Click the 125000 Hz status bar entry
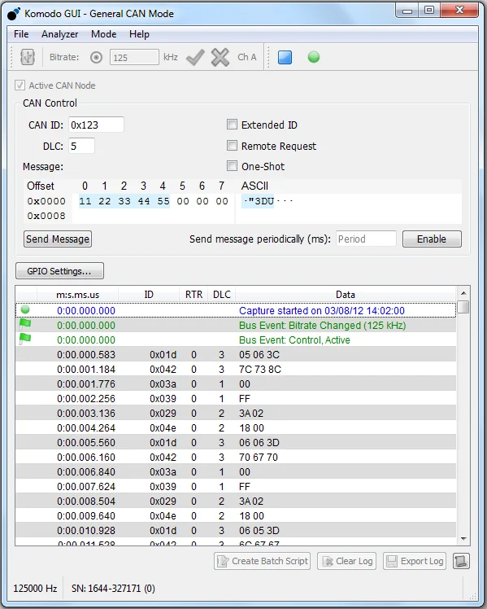The height and width of the screenshot is (609, 487). pos(35,588)
